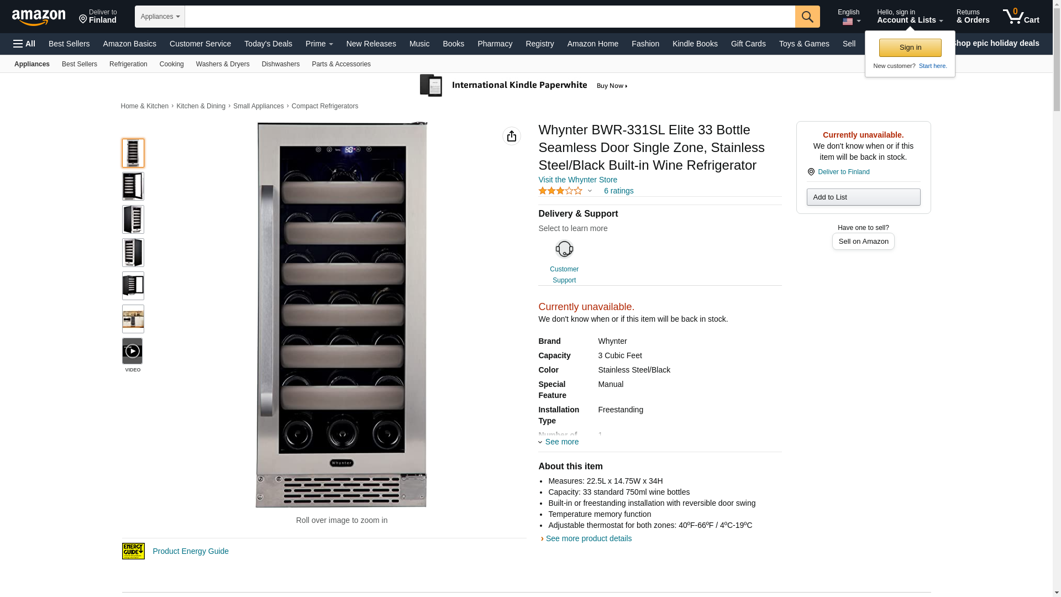Image resolution: width=1061 pixels, height=597 pixels.
Task: Click into the search input field
Action: [x=490, y=17]
